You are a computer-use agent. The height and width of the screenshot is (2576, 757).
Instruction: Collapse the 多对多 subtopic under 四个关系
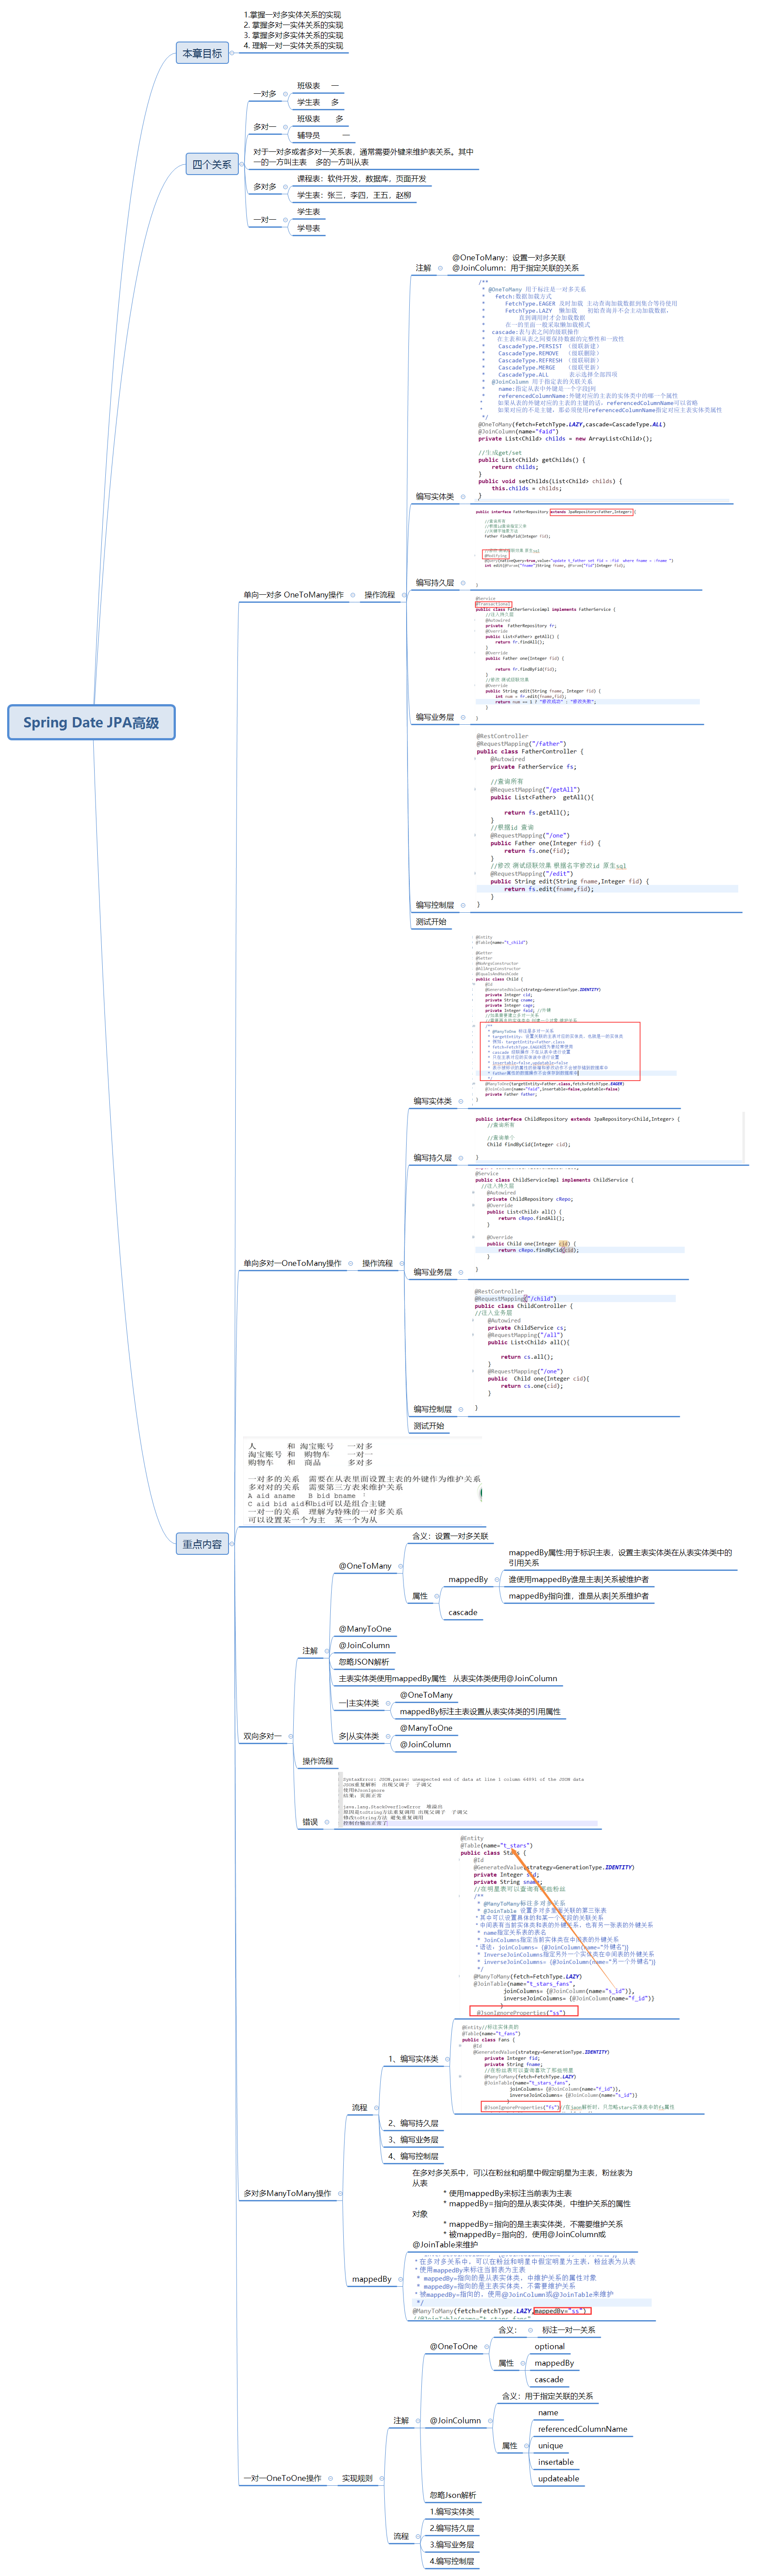click(x=285, y=187)
